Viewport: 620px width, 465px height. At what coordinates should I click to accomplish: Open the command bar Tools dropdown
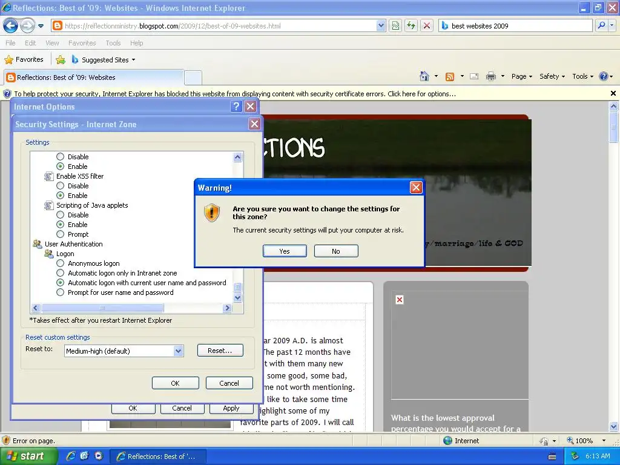pos(583,76)
